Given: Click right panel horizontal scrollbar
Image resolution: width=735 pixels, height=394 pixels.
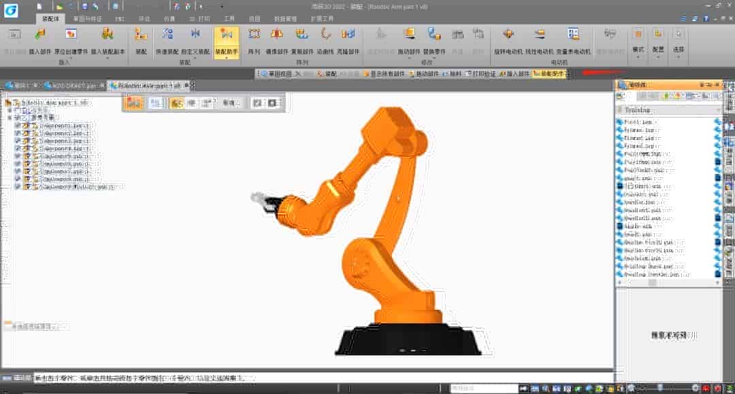Looking at the screenshot, I should 669,283.
